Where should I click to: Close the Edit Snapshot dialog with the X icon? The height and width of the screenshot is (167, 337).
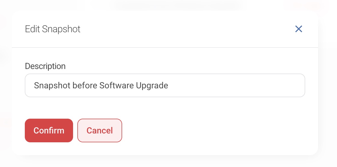[x=298, y=29]
